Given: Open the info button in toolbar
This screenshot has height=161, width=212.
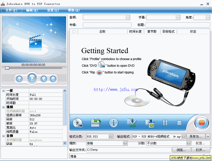Looking at the screenshot, I should (113, 123).
